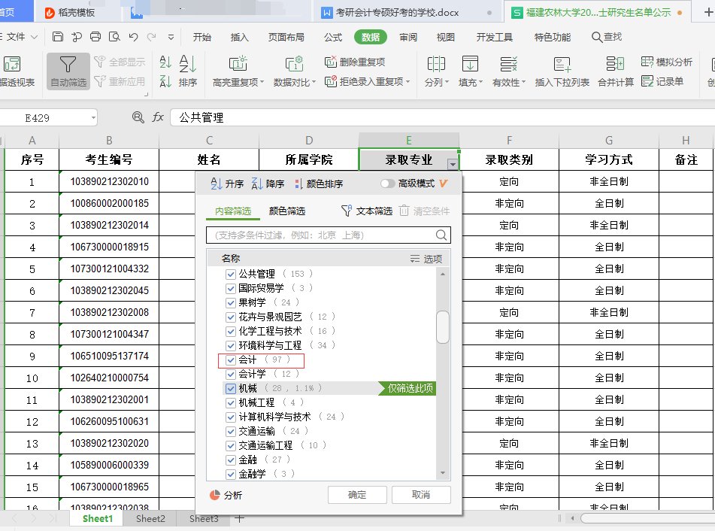This screenshot has height=531, width=715.
Task: Expand Reject Duplicate Entry (拒绝录入重复项) dropdown
Action: pyautogui.click(x=407, y=82)
